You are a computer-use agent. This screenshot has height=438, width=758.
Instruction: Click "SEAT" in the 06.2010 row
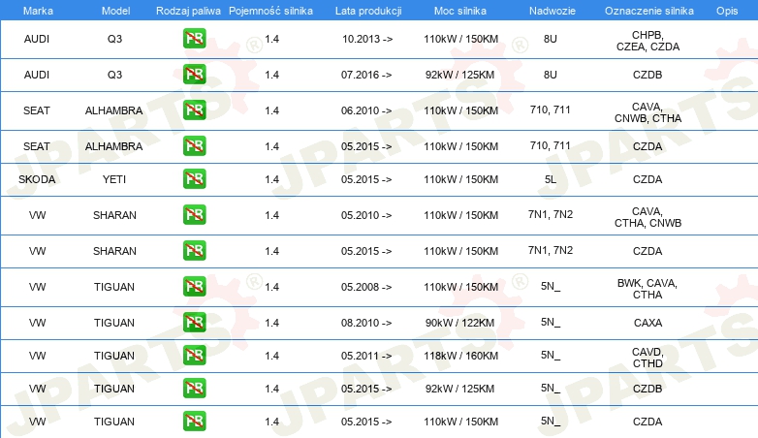tap(37, 110)
